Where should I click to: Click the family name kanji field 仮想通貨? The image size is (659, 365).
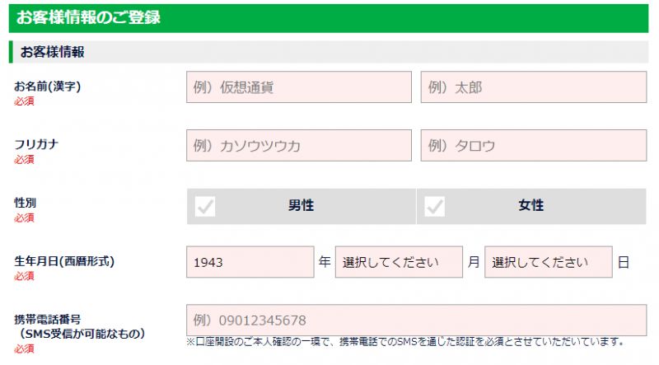(x=299, y=87)
